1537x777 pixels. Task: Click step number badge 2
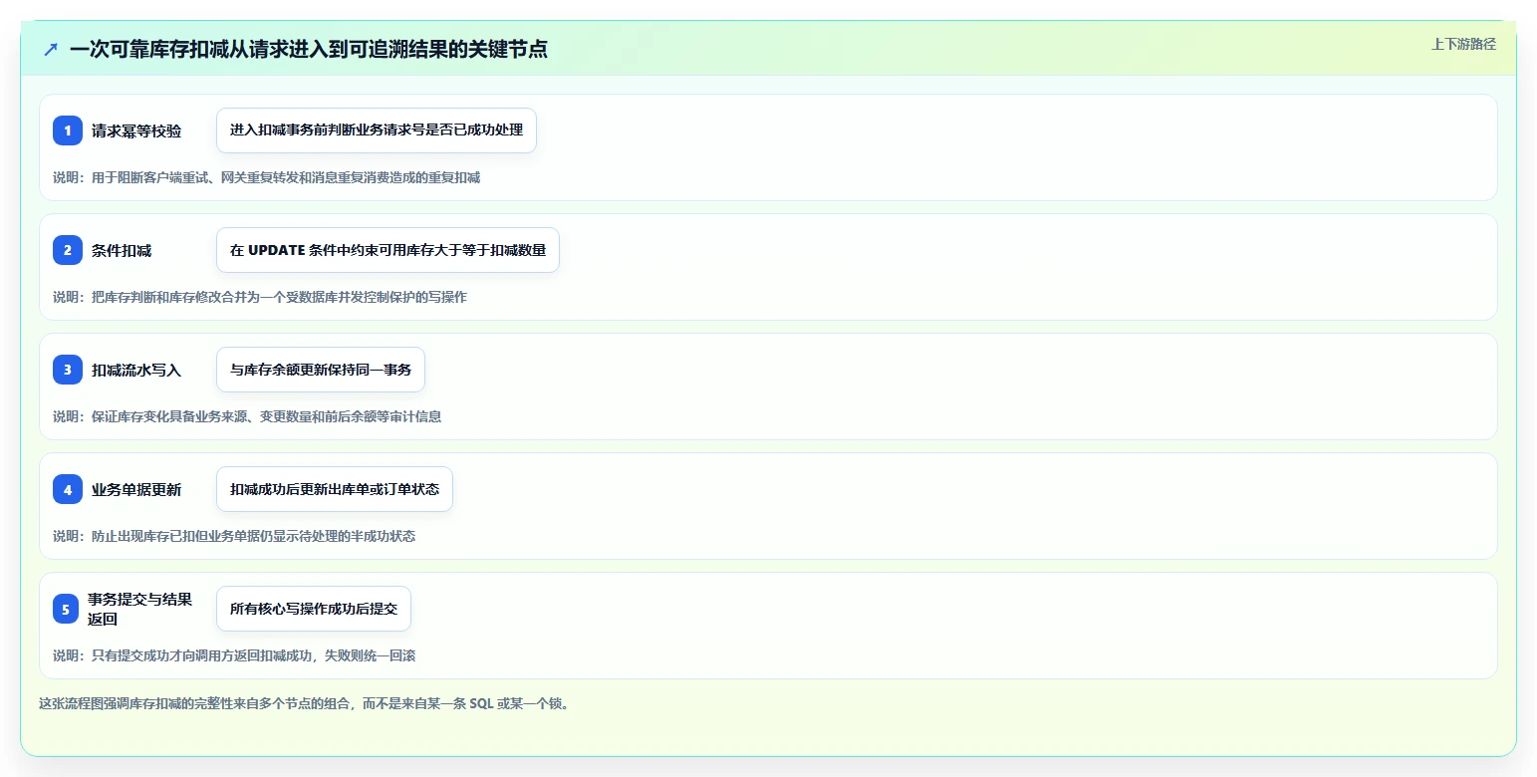[68, 250]
